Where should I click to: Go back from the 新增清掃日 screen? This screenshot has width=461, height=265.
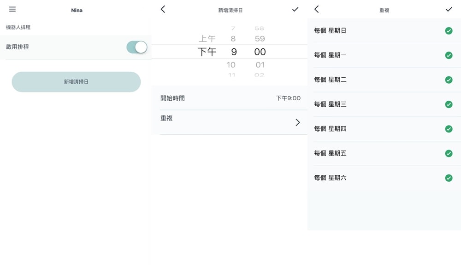click(163, 9)
